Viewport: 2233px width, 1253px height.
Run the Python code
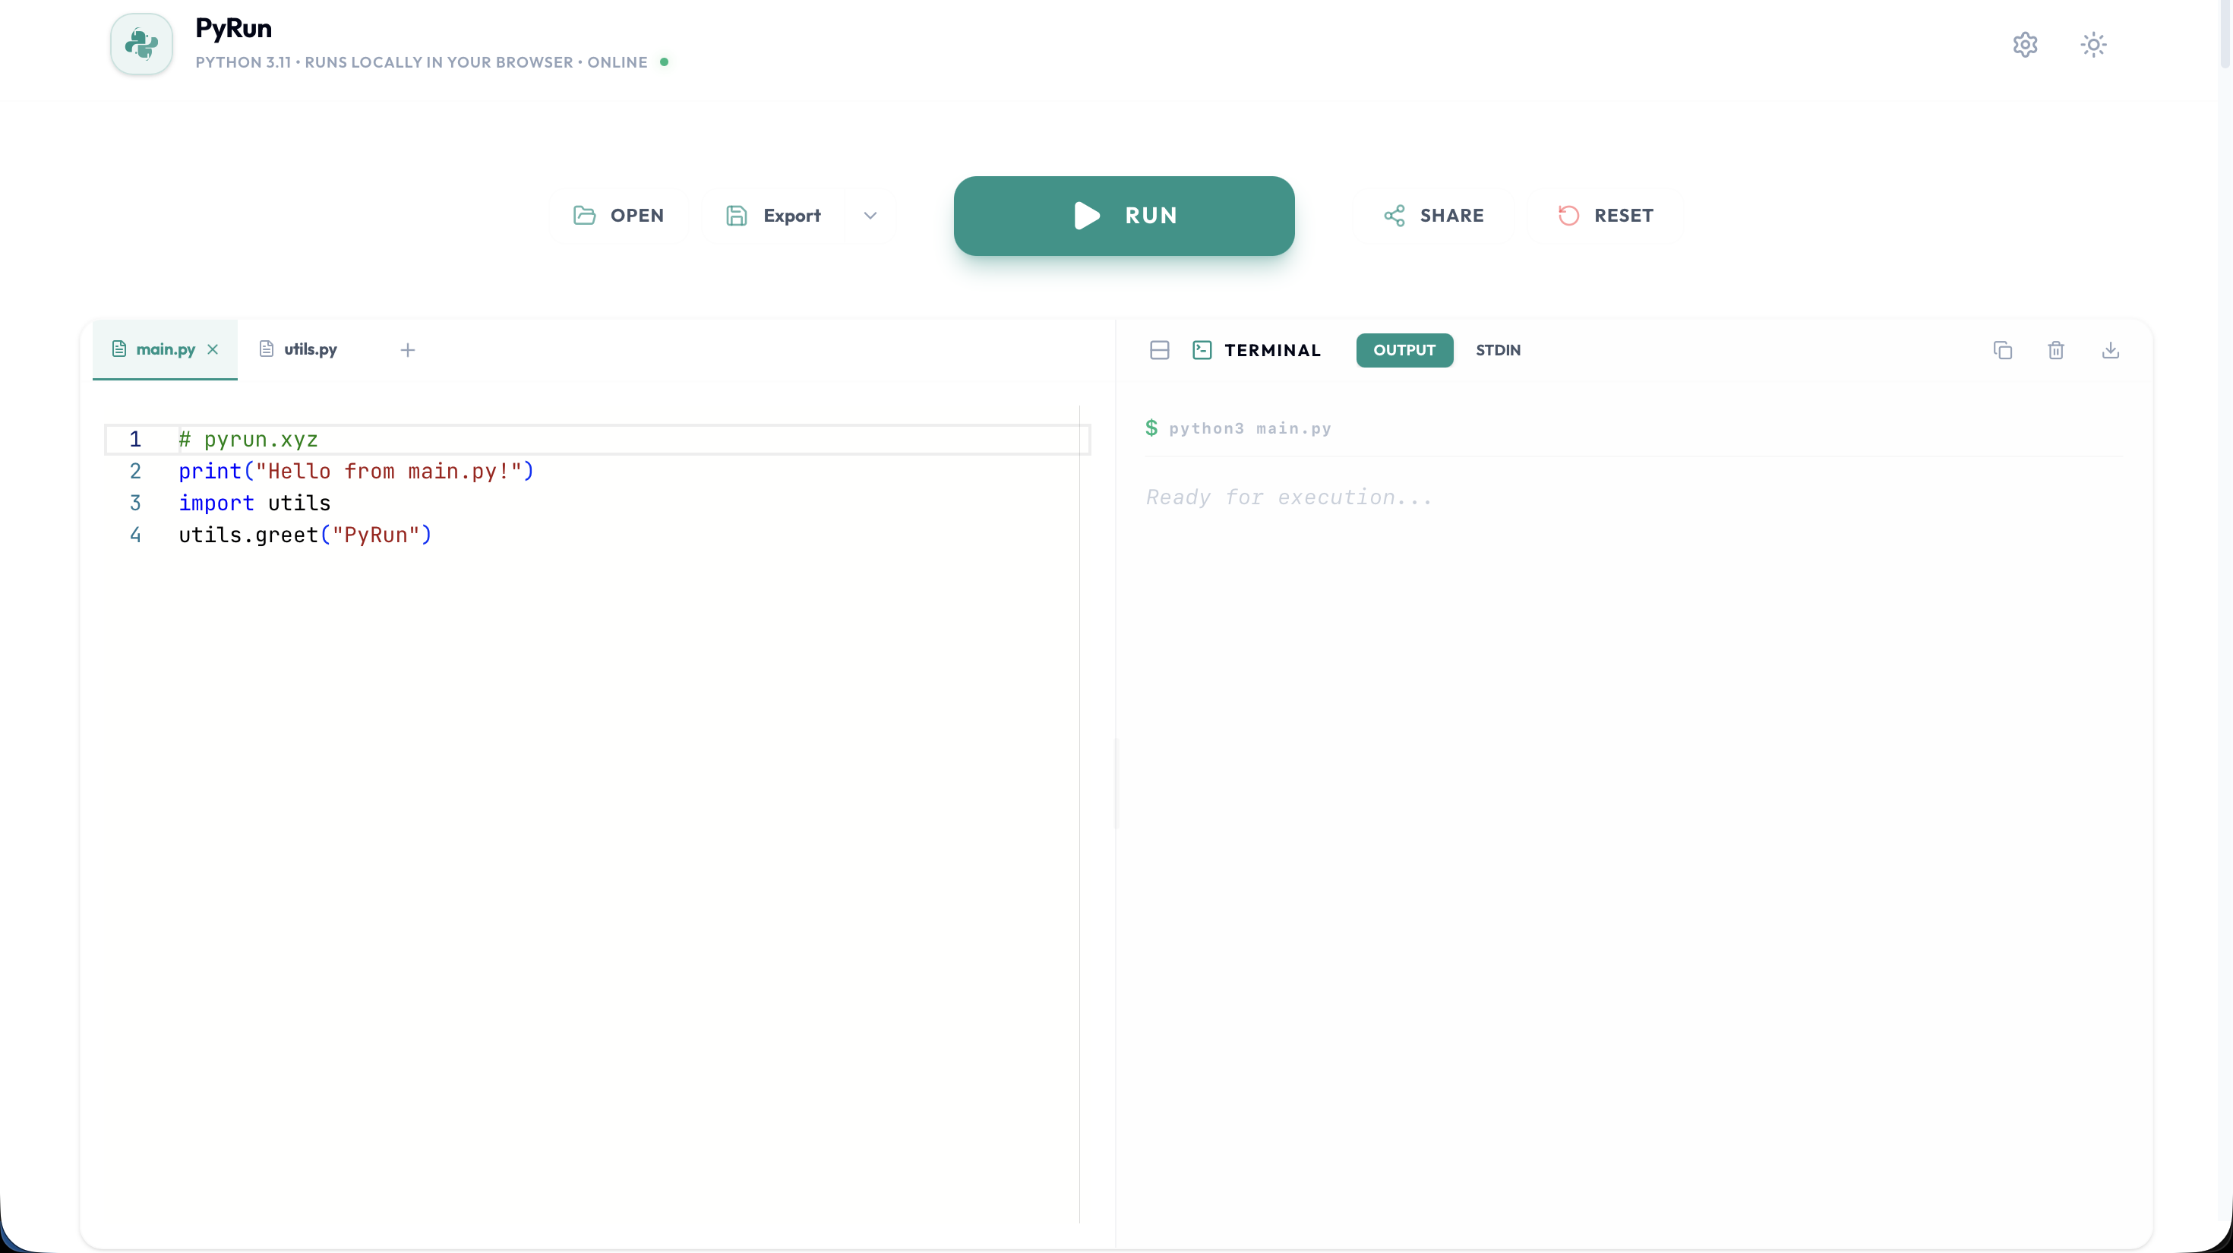point(1124,216)
